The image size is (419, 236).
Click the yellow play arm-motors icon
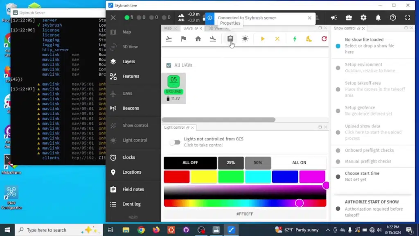point(263,39)
